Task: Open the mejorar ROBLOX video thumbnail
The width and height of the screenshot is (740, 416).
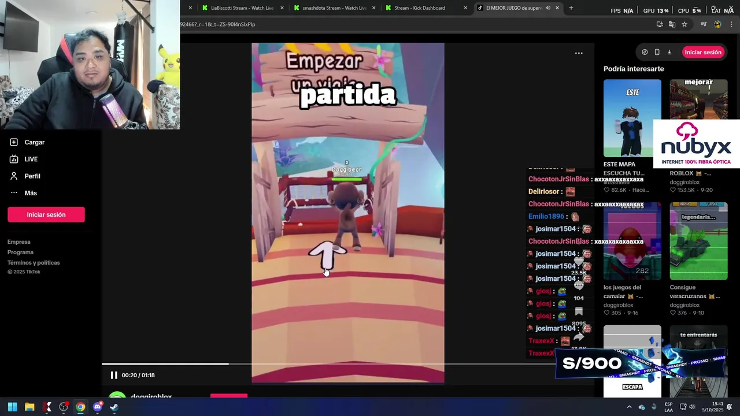Action: tap(698, 99)
